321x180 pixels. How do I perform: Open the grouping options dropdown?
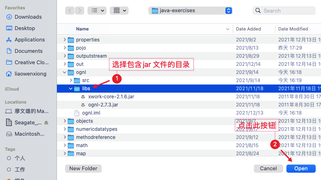point(119,11)
